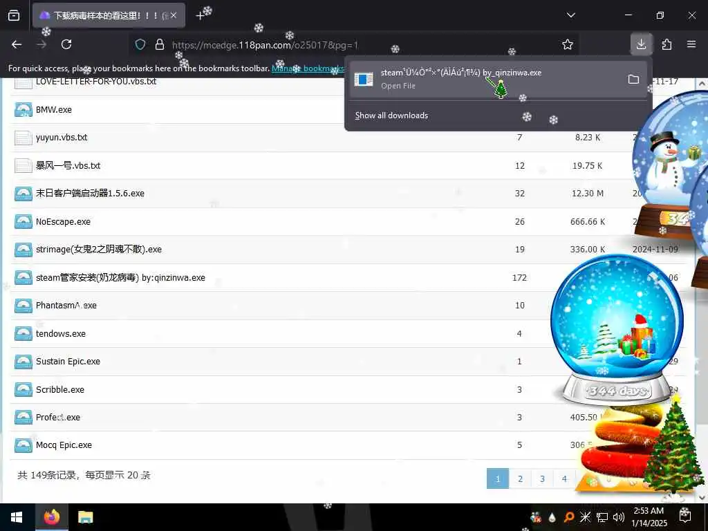The height and width of the screenshot is (531, 708).
Task: Click Mocq Epic.exe file name
Action: [64, 445]
